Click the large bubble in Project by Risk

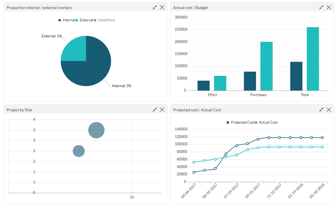point(96,130)
